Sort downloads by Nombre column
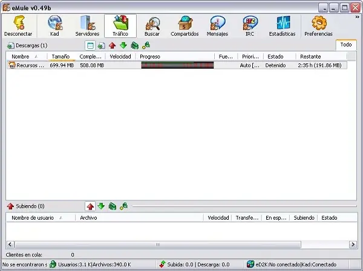The width and height of the screenshot is (363, 271). tap(27, 57)
